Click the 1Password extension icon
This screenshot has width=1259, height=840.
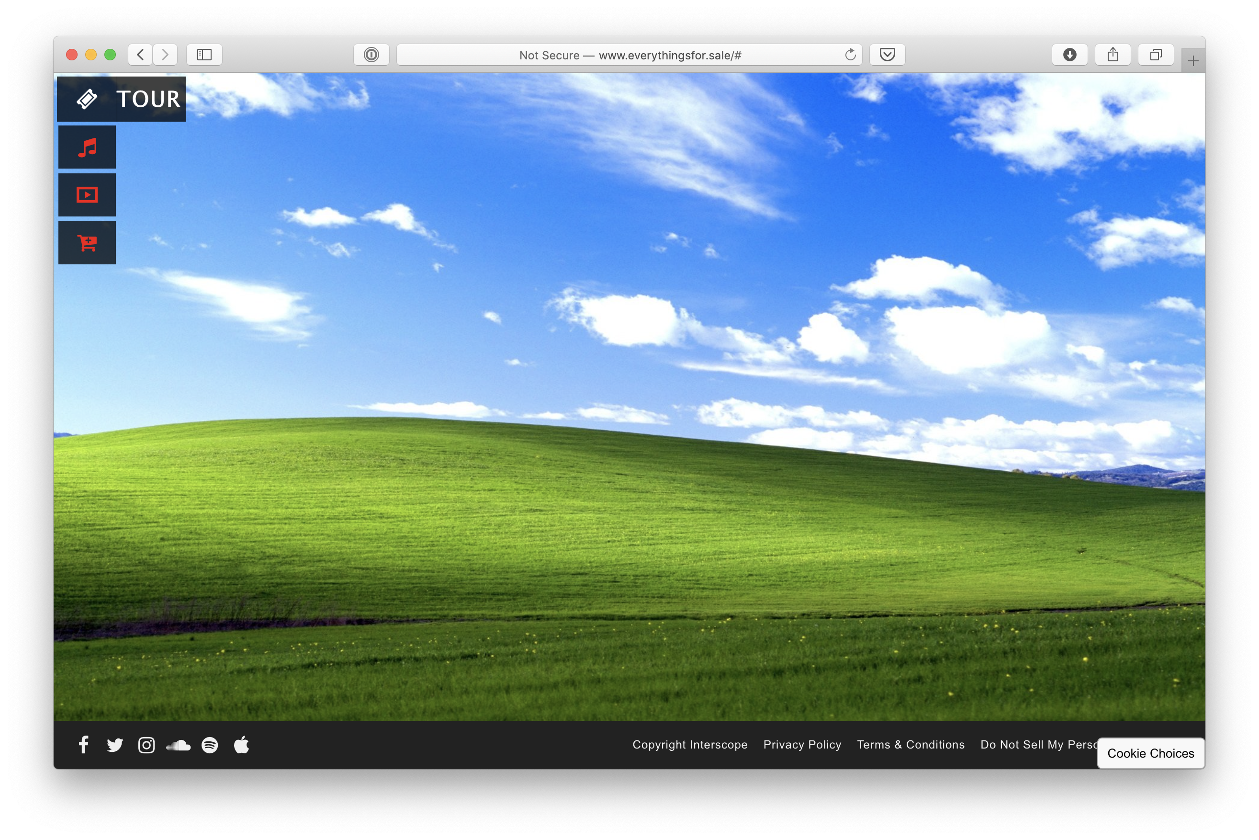pyautogui.click(x=371, y=55)
